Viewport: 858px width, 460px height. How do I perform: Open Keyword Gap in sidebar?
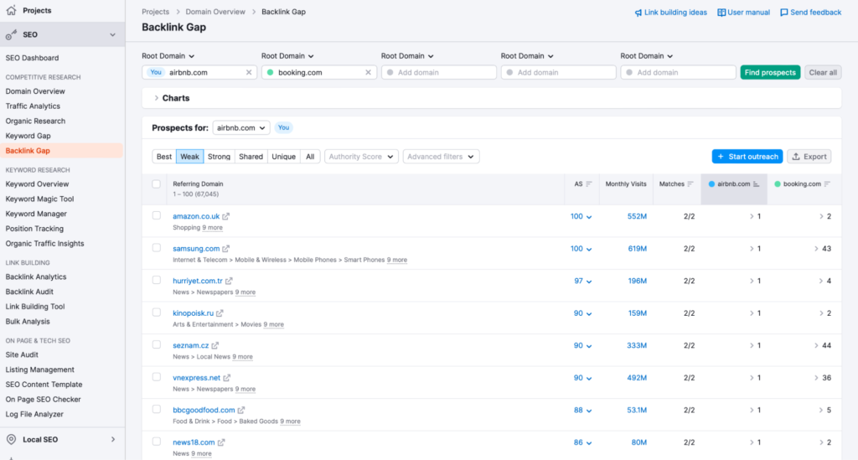[28, 136]
